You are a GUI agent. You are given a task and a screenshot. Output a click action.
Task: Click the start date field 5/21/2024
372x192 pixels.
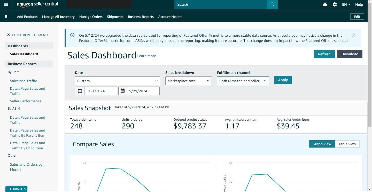(100, 91)
